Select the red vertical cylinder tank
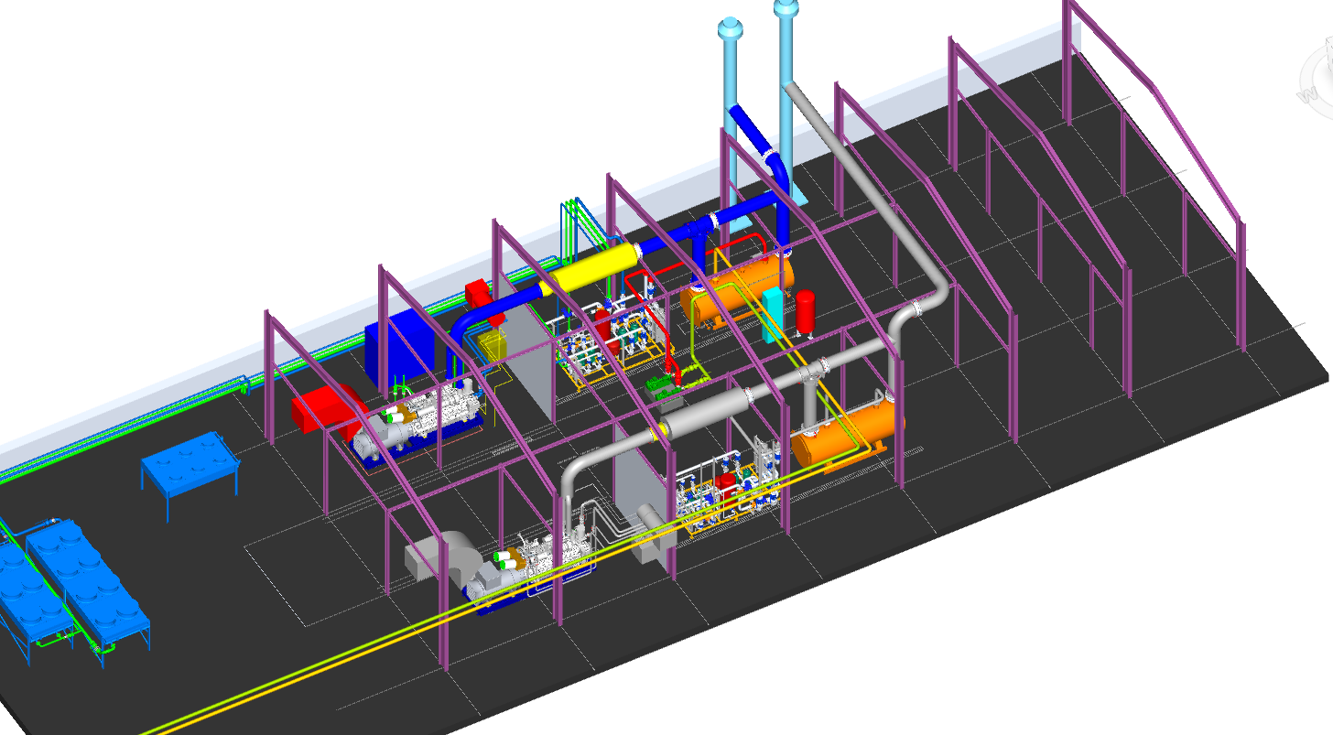 pyautogui.click(x=806, y=311)
